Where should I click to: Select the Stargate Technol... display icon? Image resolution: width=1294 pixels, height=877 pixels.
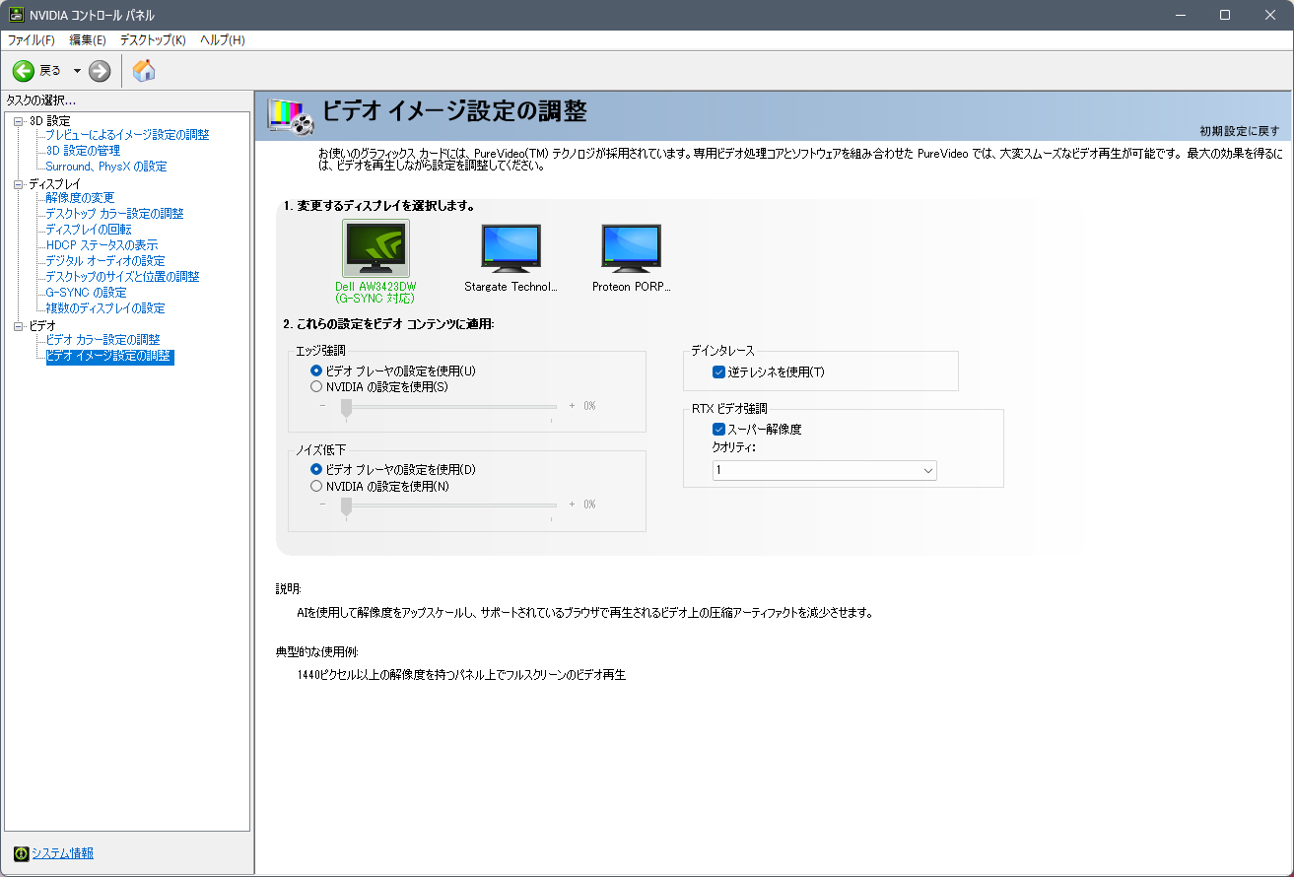click(x=511, y=246)
